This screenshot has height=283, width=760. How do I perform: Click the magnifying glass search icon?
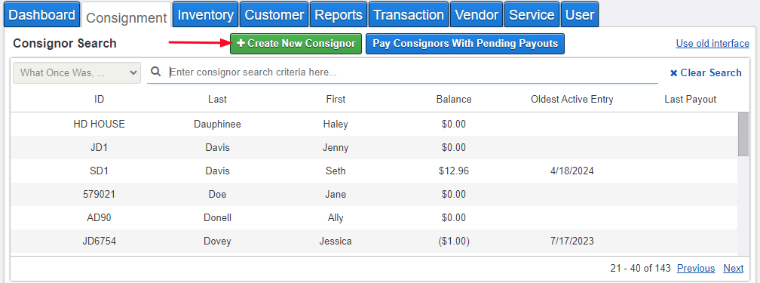(x=155, y=72)
